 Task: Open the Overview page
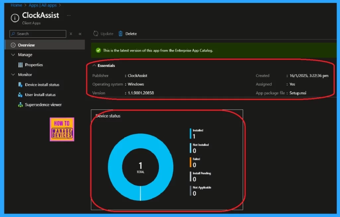pos(45,45)
